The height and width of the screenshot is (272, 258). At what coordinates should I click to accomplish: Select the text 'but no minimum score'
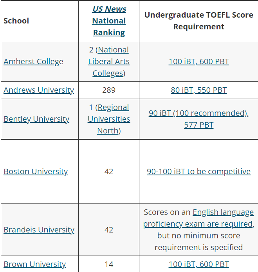pos(198,236)
